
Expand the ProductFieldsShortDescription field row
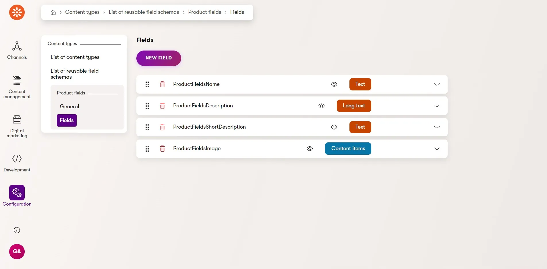tap(437, 127)
